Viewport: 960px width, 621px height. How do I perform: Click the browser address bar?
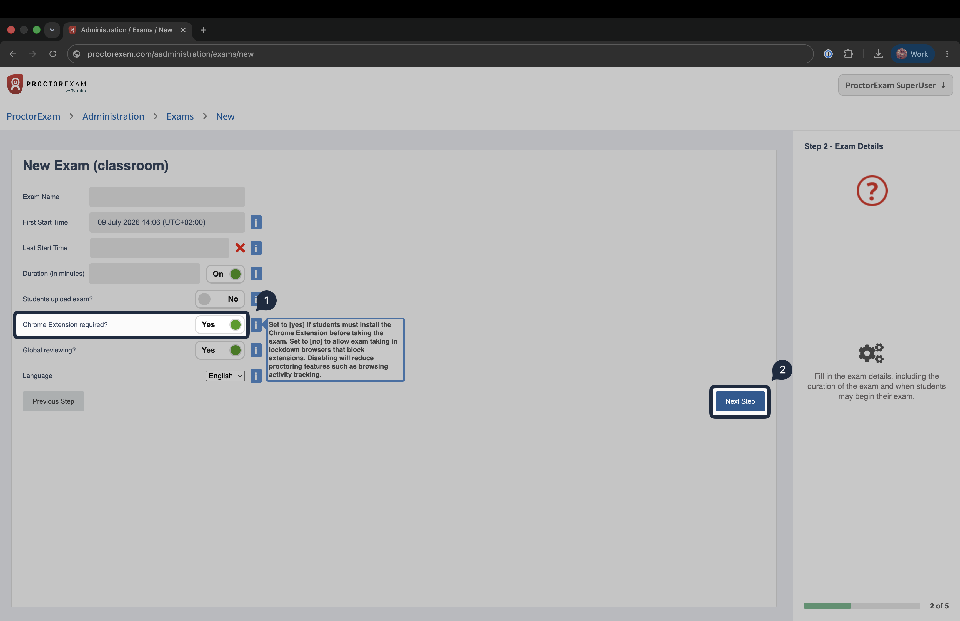tap(440, 54)
